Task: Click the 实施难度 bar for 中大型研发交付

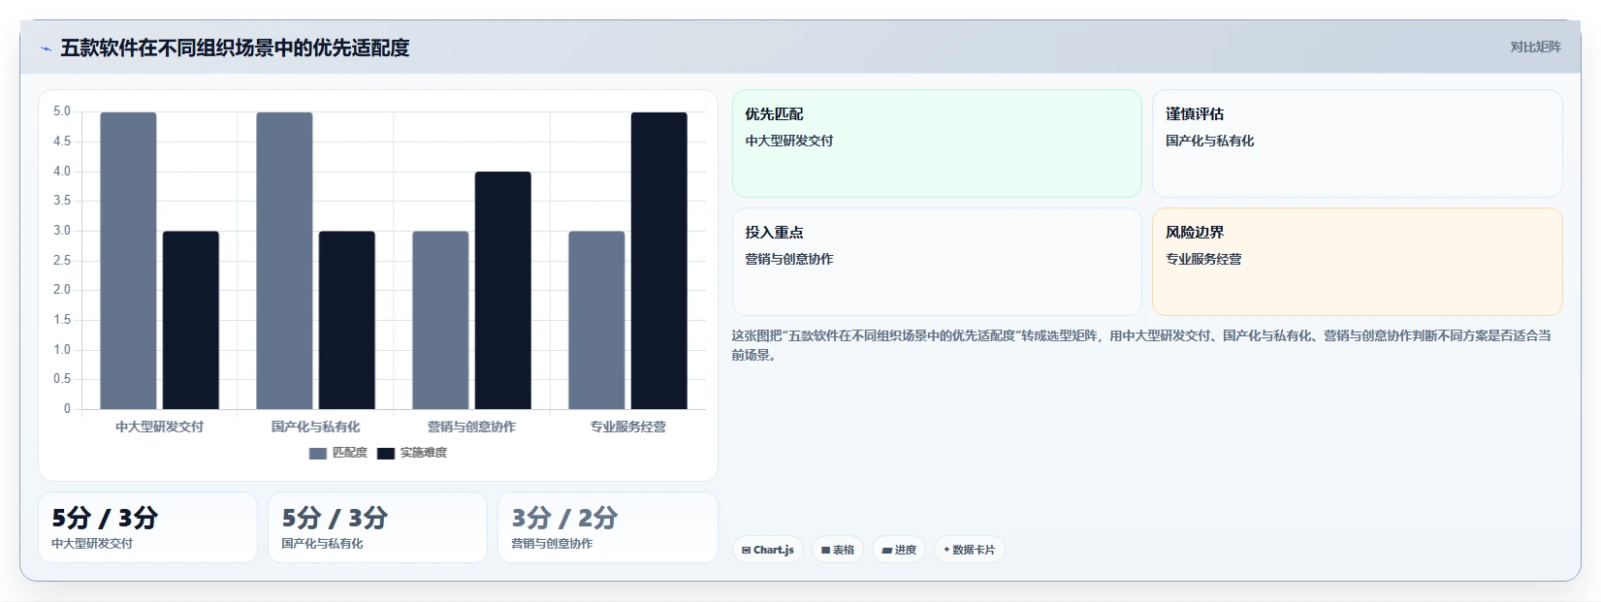Action: (191, 320)
